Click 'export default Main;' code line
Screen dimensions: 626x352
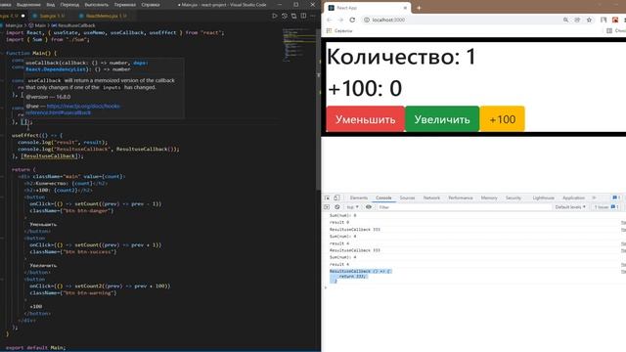tap(35, 348)
